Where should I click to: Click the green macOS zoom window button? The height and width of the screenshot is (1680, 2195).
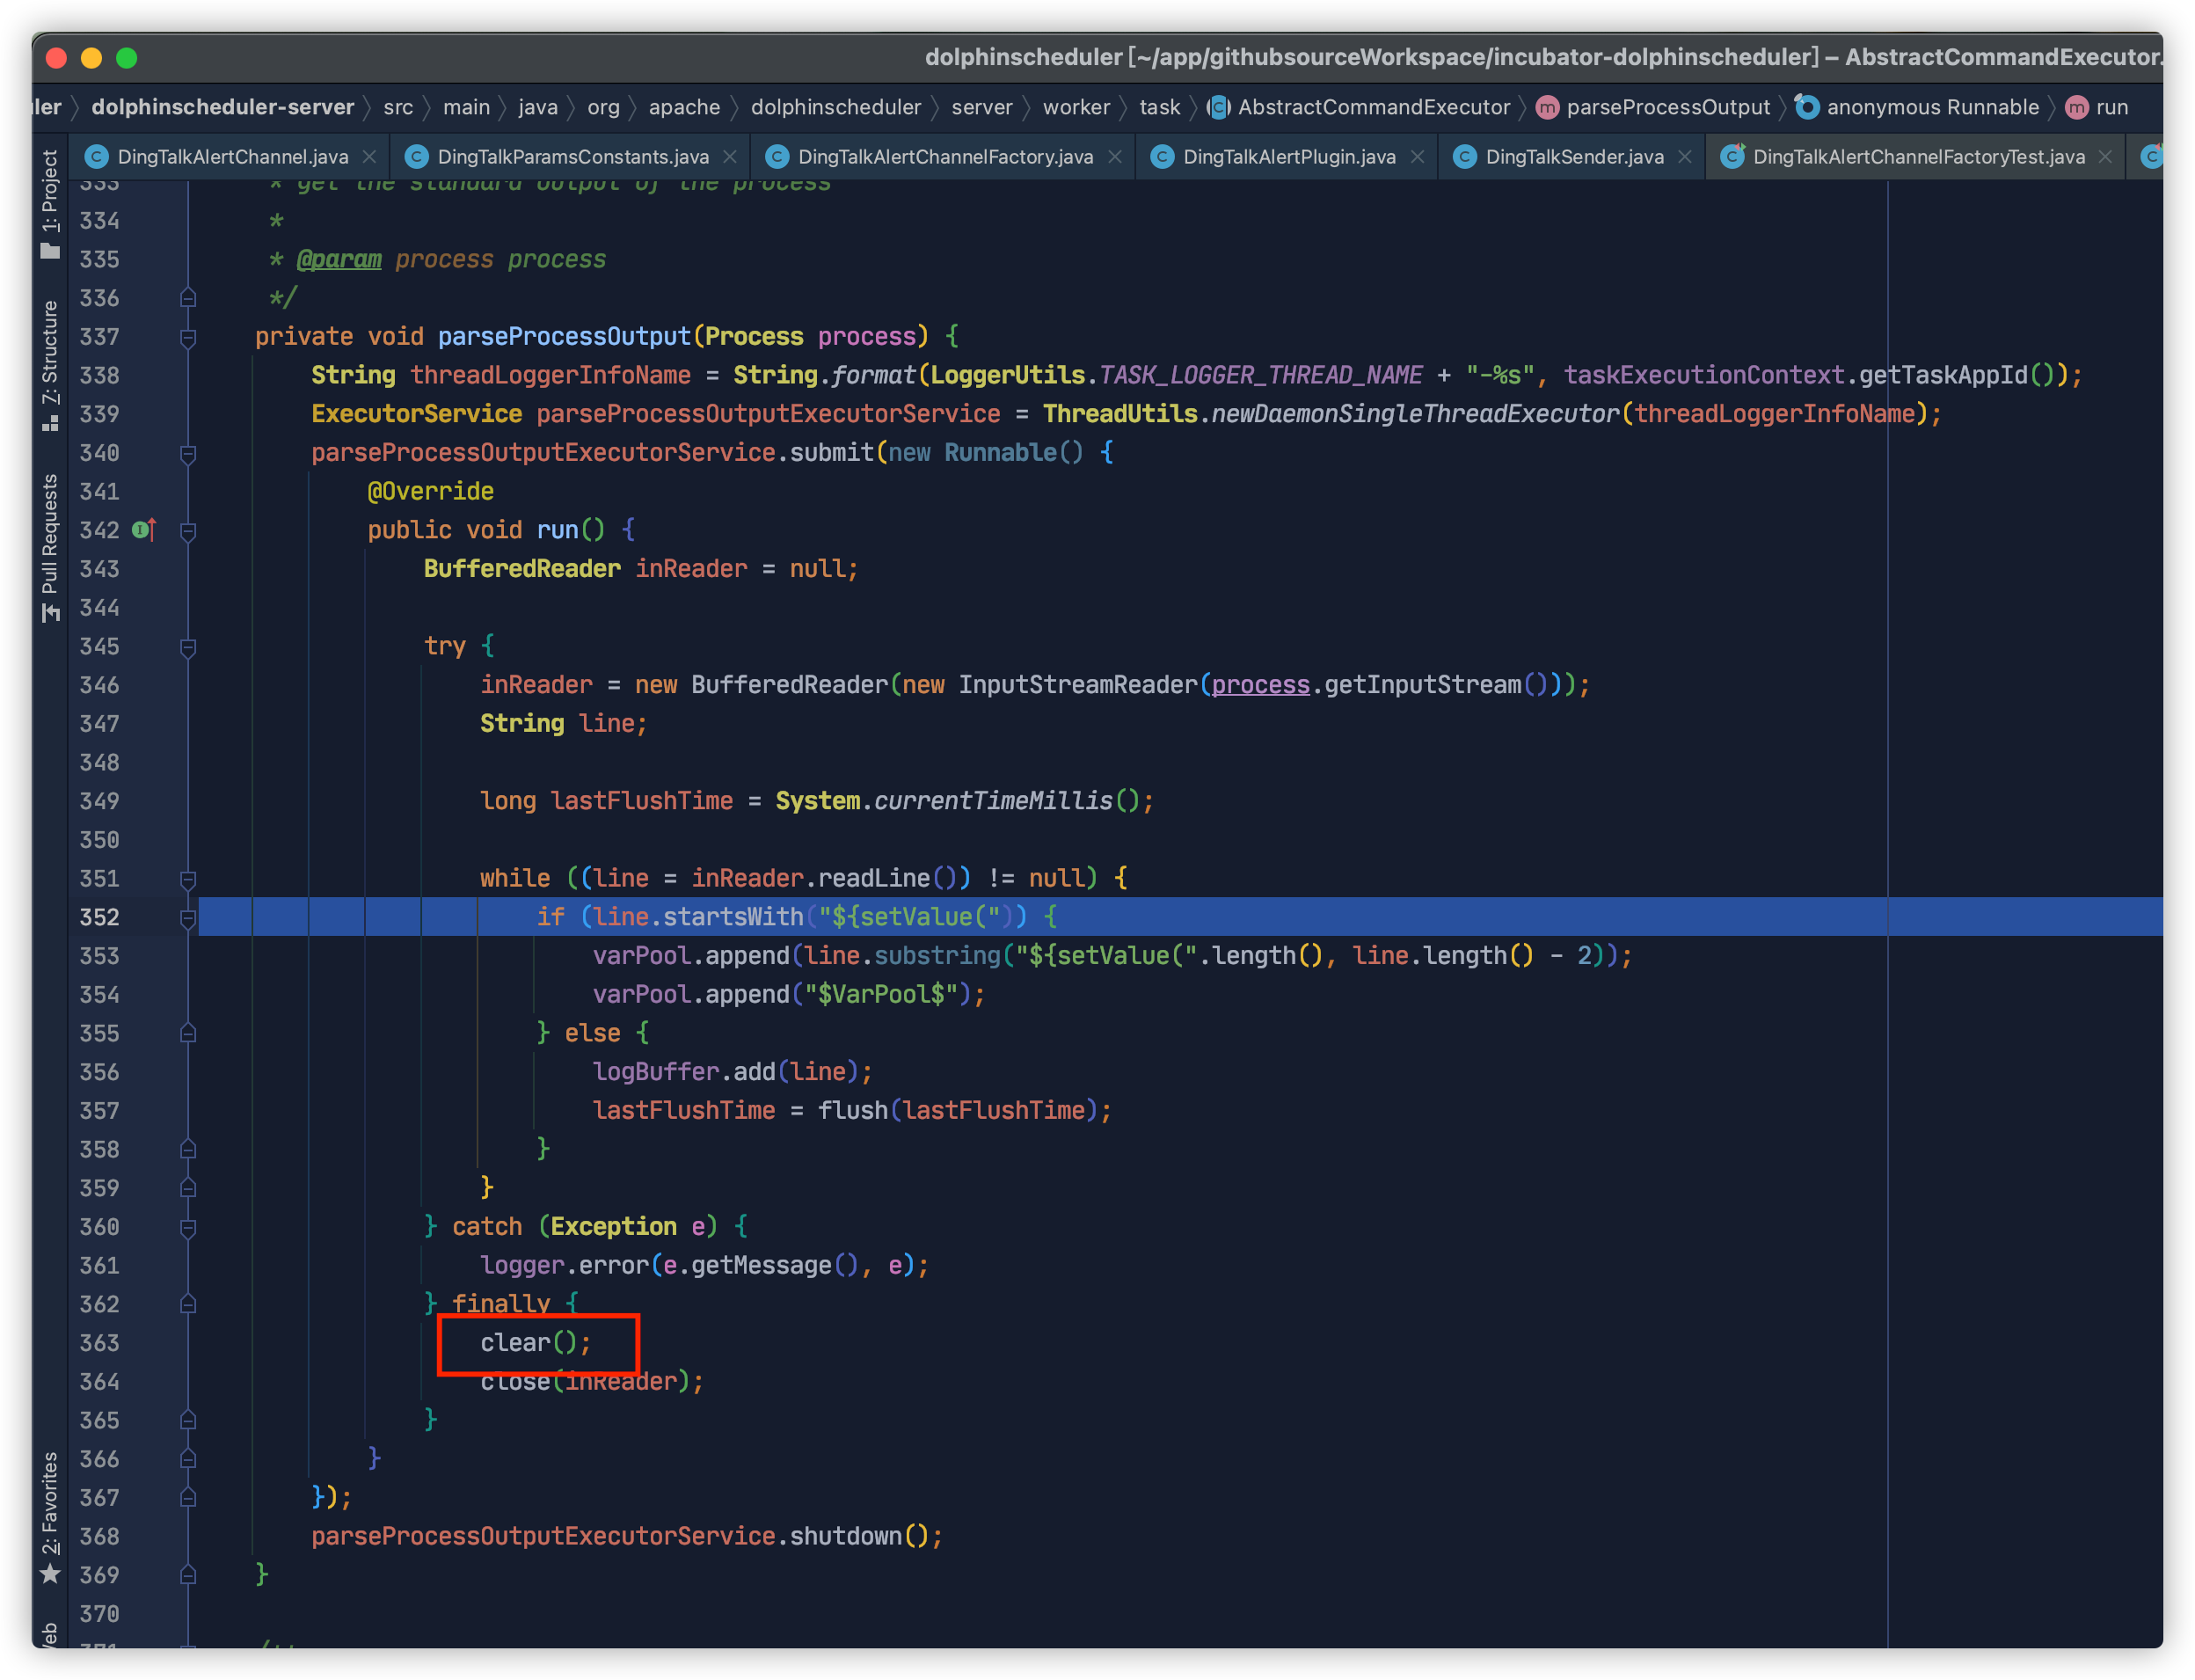tap(127, 58)
